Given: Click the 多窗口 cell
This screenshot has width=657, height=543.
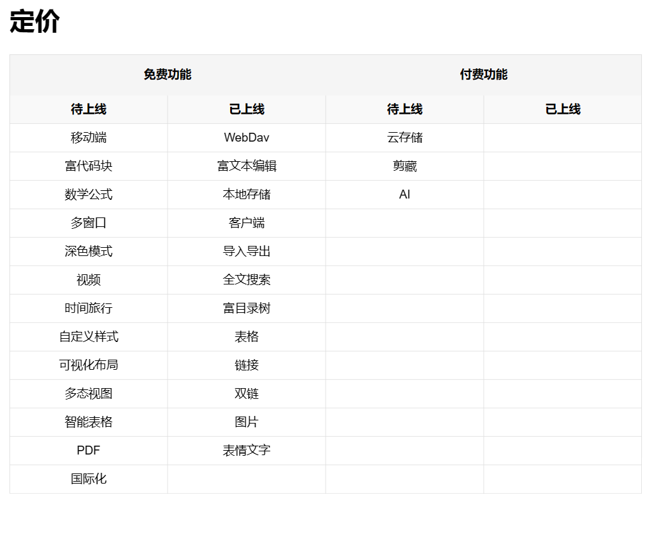Looking at the screenshot, I should pos(89,223).
